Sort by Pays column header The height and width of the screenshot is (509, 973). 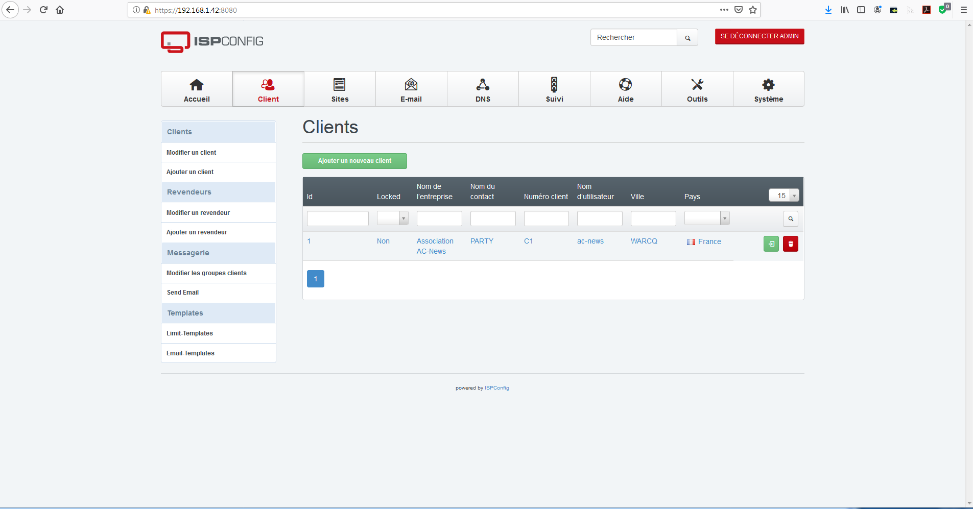692,197
